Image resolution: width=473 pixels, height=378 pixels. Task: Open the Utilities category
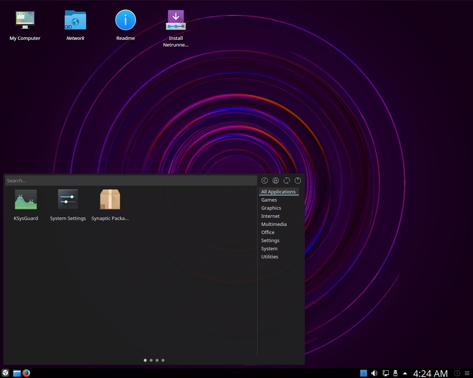point(270,257)
